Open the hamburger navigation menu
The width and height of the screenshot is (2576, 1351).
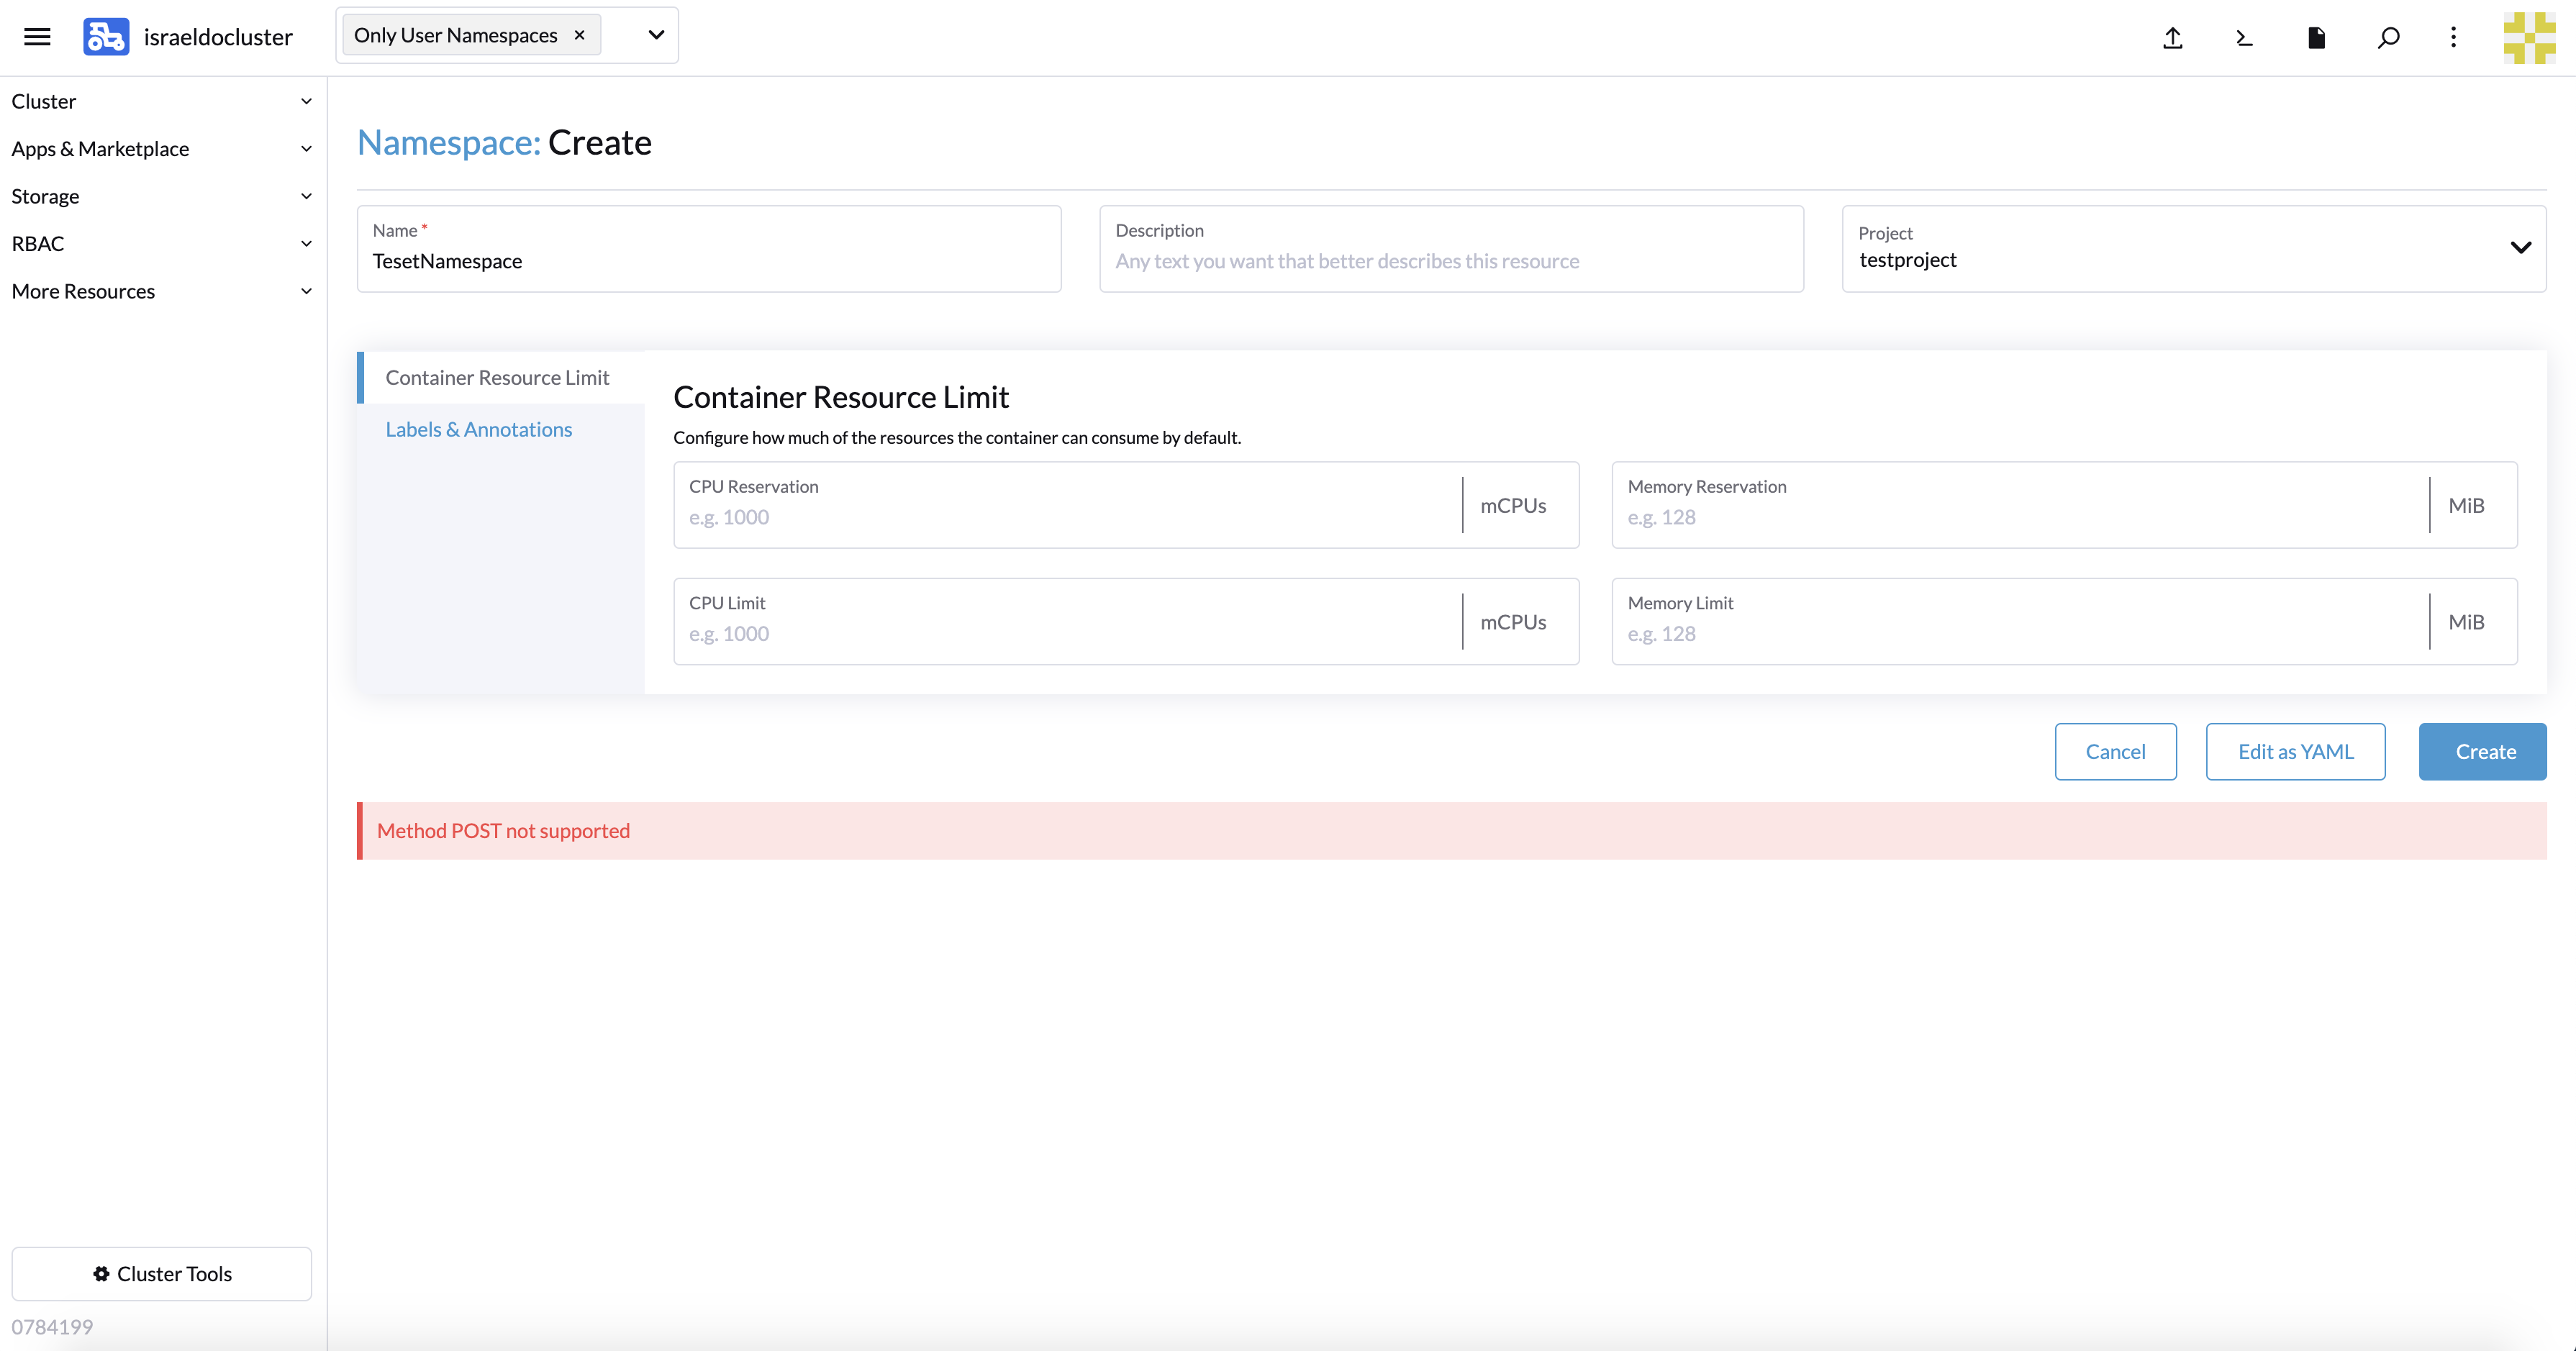click(37, 35)
